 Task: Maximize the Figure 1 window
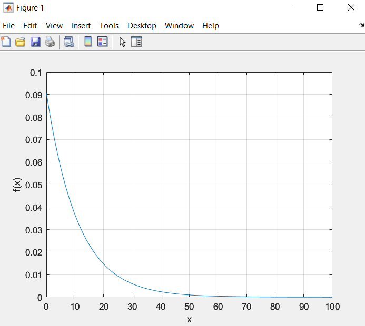pos(320,7)
